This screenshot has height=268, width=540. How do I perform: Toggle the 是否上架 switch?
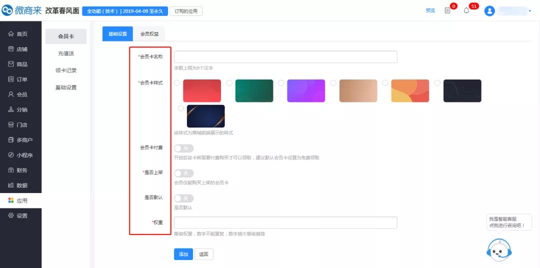coord(183,173)
